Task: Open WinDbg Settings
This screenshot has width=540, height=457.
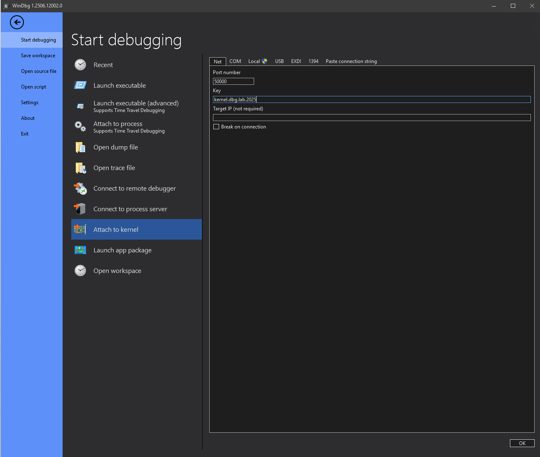Action: [29, 102]
